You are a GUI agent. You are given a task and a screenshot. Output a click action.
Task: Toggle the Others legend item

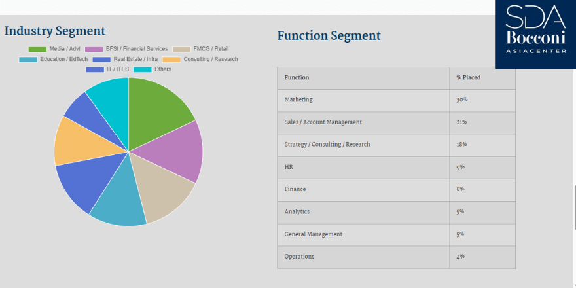(x=153, y=69)
